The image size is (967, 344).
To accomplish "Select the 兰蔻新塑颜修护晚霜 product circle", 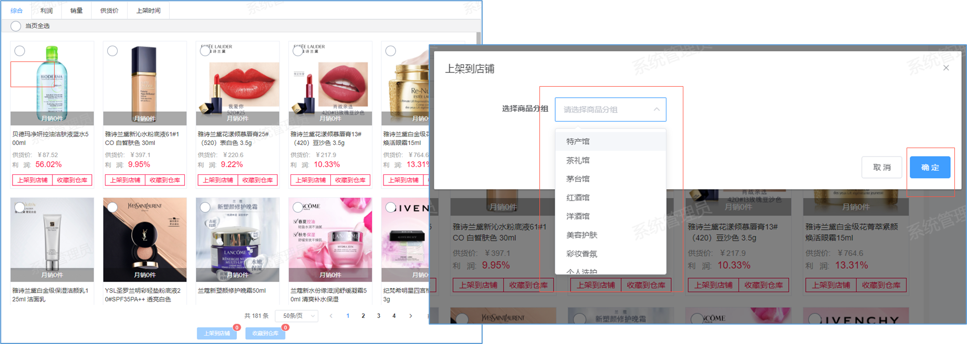I will (205, 207).
